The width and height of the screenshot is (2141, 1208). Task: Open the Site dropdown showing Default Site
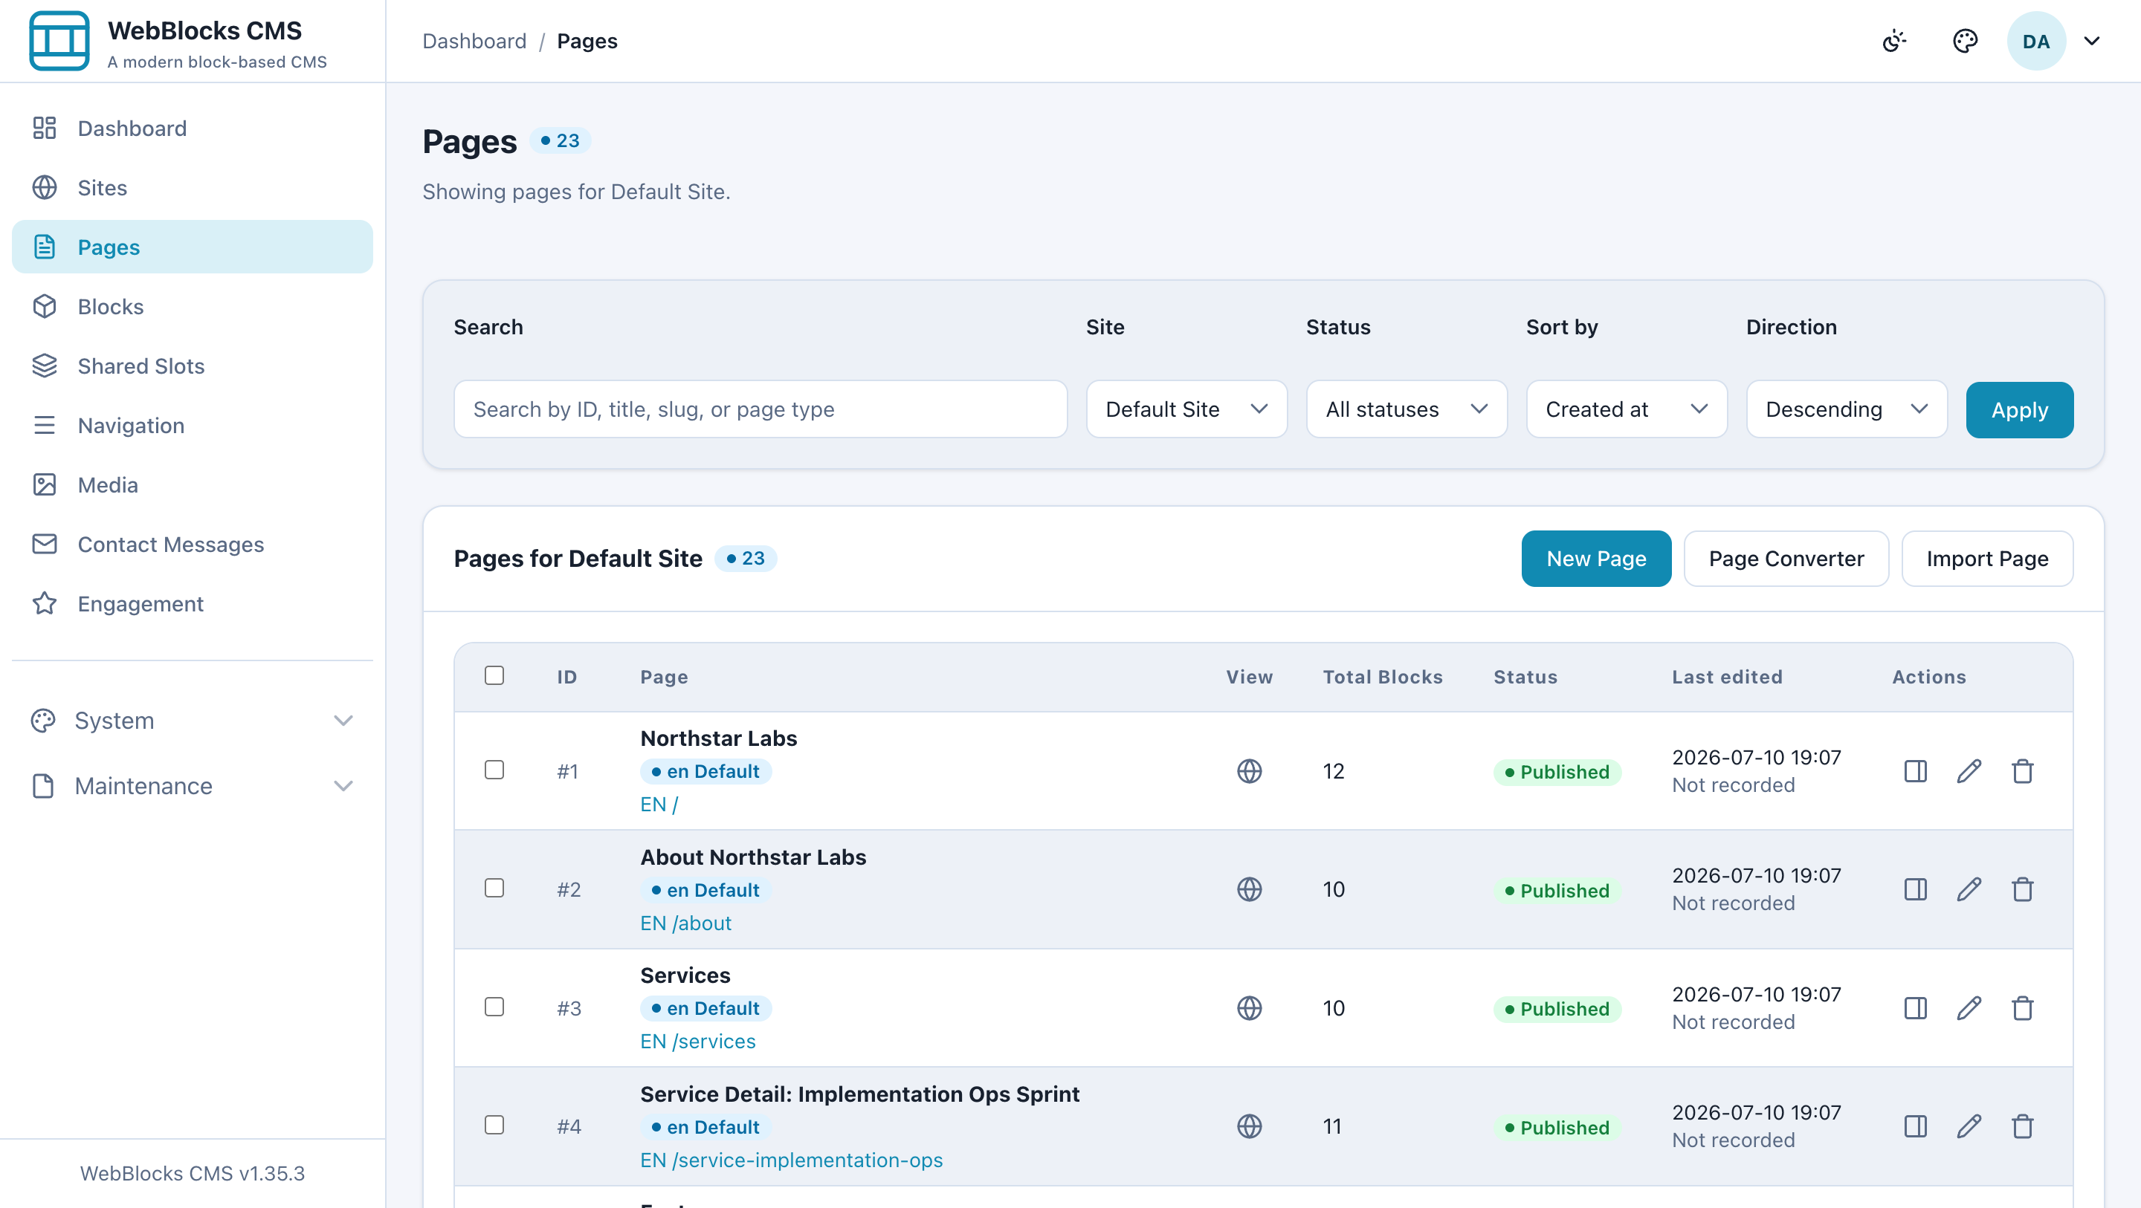(1186, 409)
